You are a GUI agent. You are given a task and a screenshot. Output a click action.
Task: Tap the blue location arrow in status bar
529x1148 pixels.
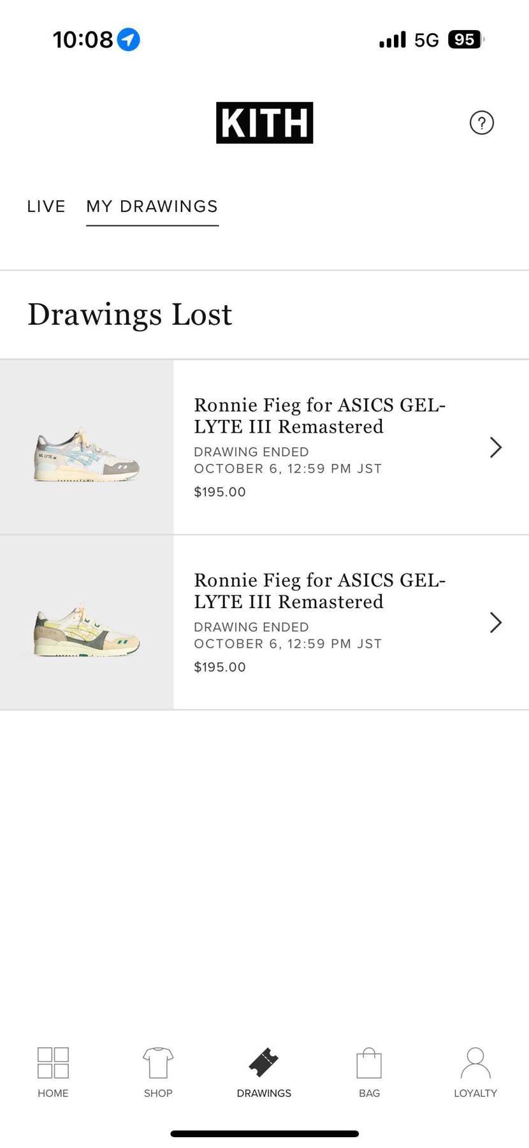[x=129, y=40]
